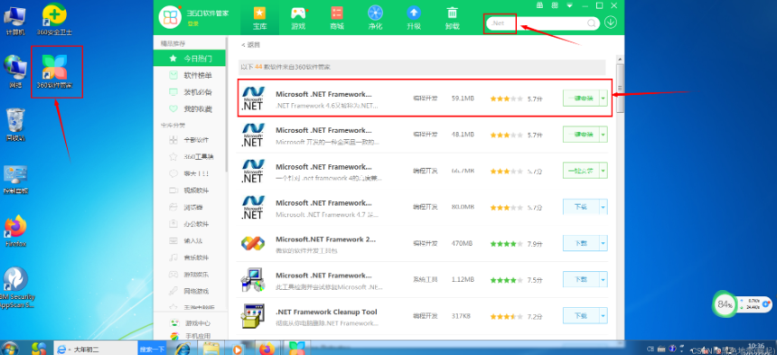Screen dimensions: 777x355
Task: Select the 计算机 desktop icon
Action: click(x=15, y=20)
